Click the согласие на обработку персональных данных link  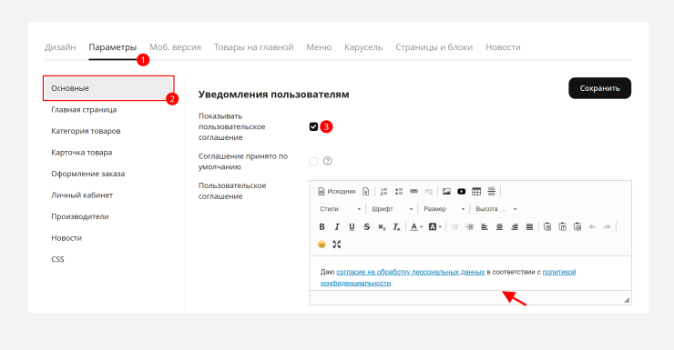click(411, 272)
